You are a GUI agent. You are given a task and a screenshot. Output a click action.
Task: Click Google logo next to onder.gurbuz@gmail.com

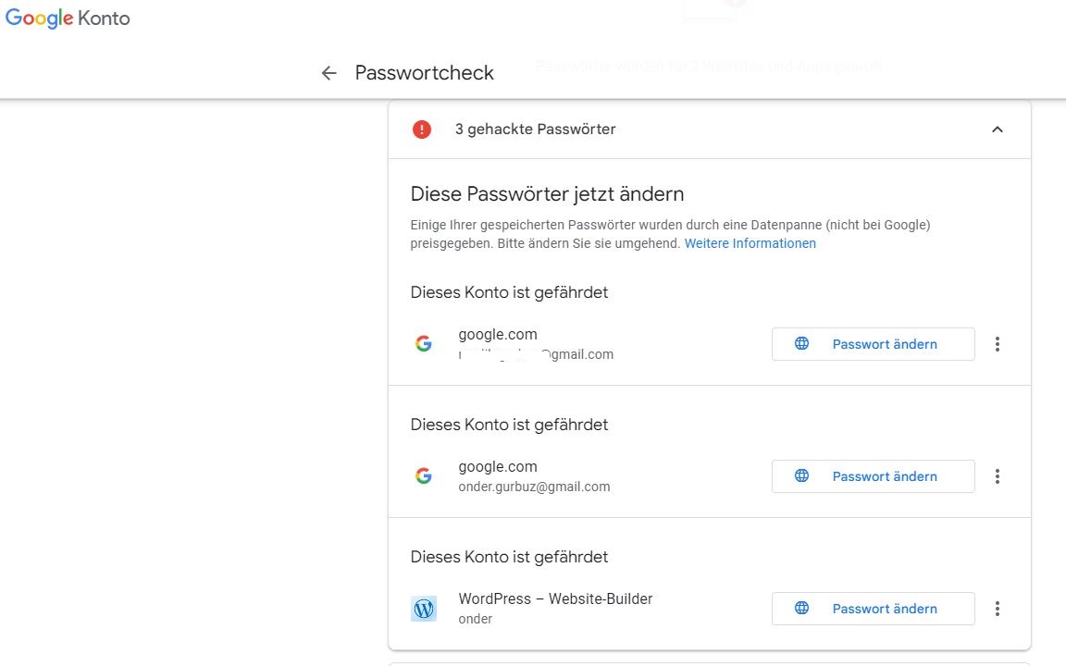tap(424, 475)
